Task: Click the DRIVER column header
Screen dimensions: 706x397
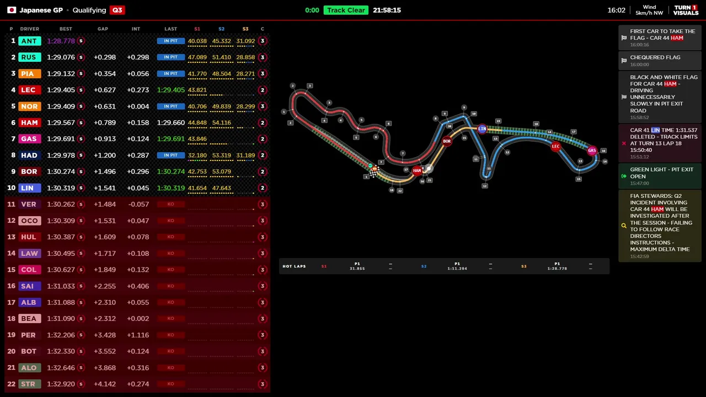Action: [30, 29]
